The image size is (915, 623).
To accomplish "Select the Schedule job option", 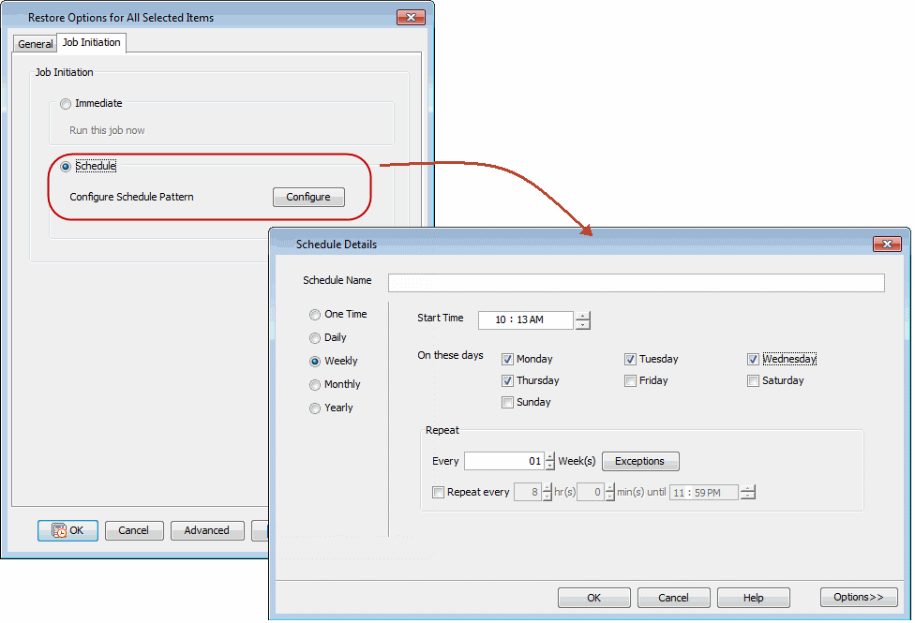I will pyautogui.click(x=65, y=166).
